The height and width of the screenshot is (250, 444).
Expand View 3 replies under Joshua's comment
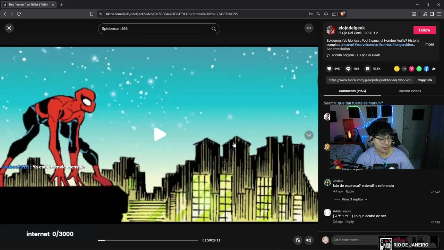point(355,199)
